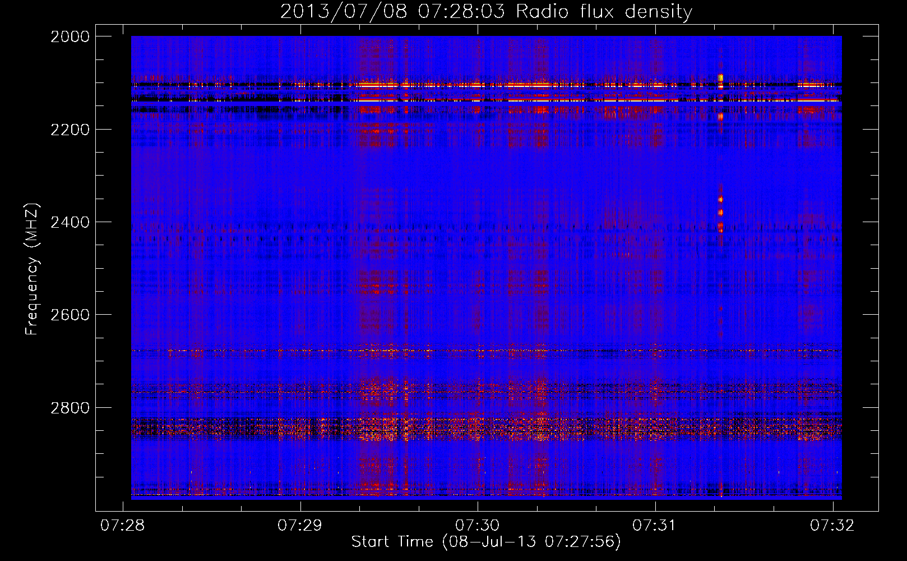Viewport: 907px width, 561px height.
Task: Click the plot title "2013/07/08 07:28:03 Radio flux density"
Action: tap(486, 12)
